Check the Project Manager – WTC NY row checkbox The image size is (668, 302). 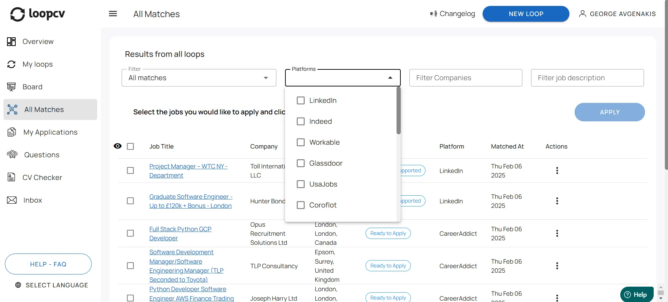[x=130, y=171]
